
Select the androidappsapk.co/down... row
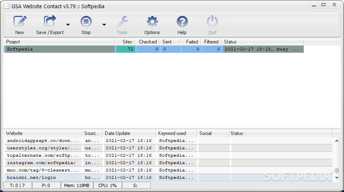168,141
